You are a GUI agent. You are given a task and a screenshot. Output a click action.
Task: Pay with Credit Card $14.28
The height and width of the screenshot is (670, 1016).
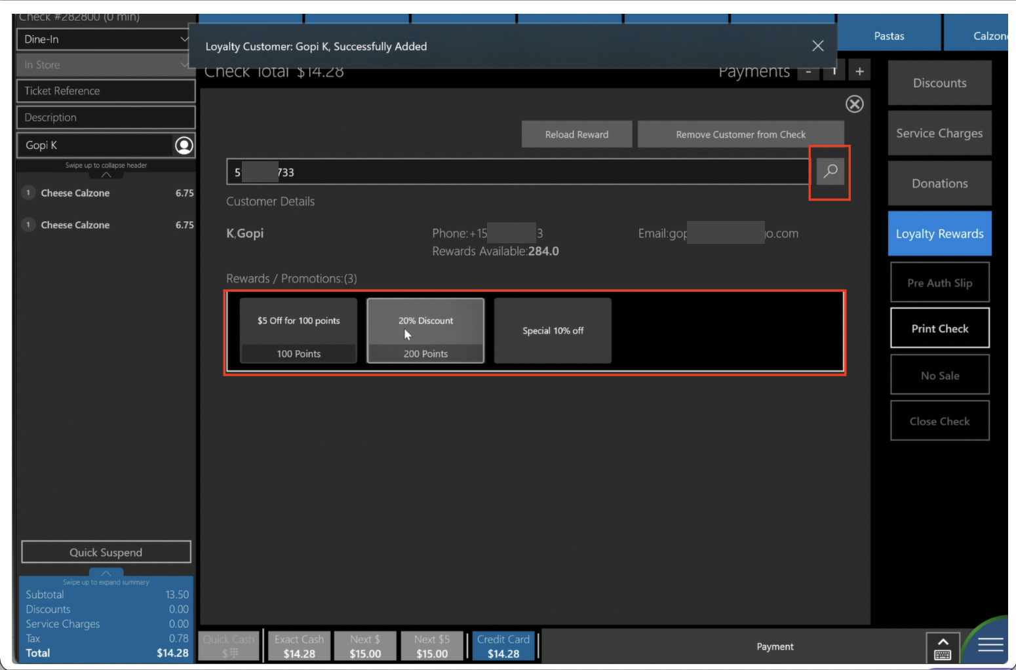pyautogui.click(x=503, y=646)
